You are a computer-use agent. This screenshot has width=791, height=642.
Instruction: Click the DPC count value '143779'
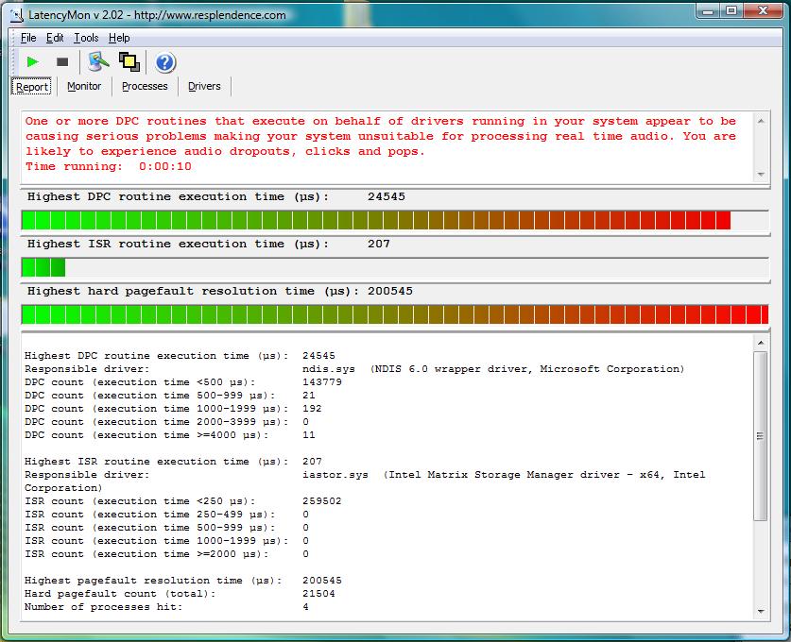pos(322,382)
